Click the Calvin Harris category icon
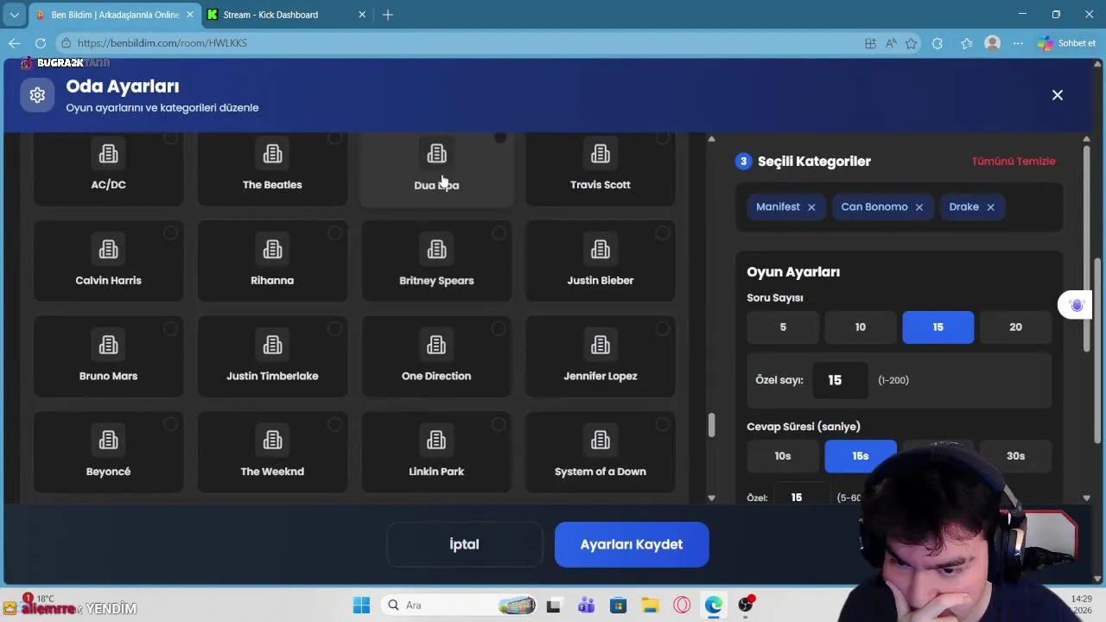Viewport: 1106px width, 622px height. pos(108,250)
